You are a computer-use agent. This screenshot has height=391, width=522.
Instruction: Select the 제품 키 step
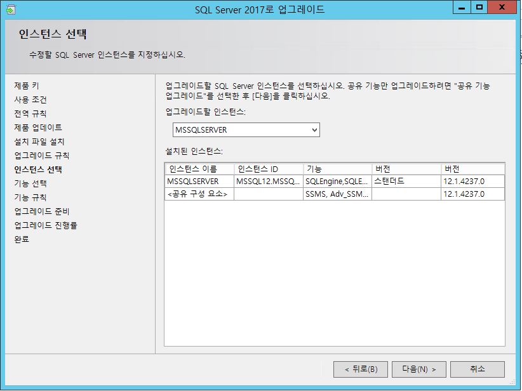point(27,86)
